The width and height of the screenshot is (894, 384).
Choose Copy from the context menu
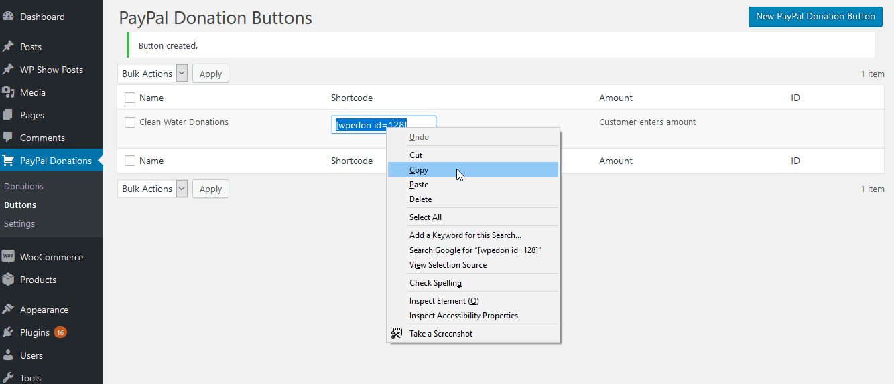(473, 170)
